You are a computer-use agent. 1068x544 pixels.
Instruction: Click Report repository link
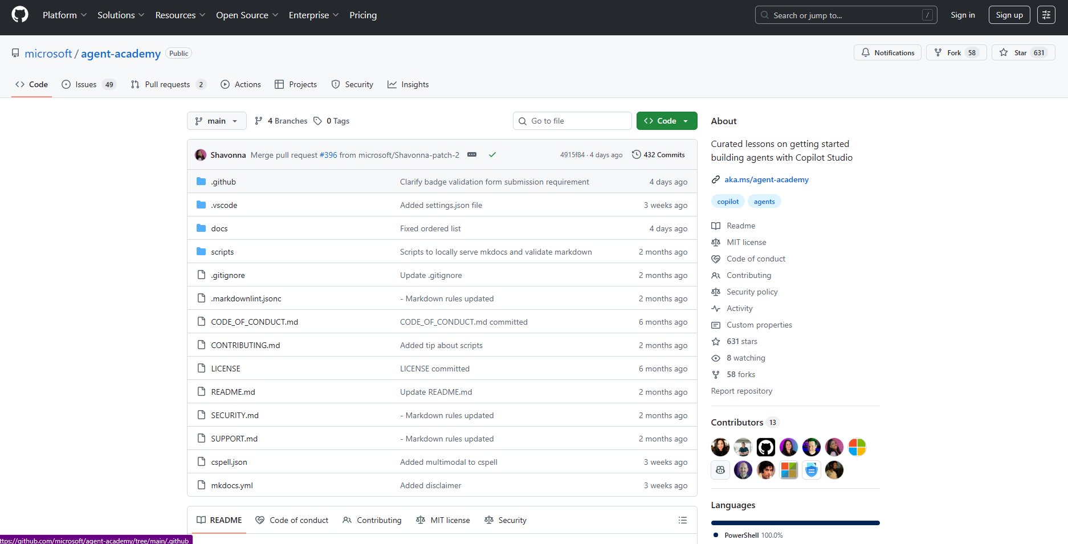coord(741,391)
